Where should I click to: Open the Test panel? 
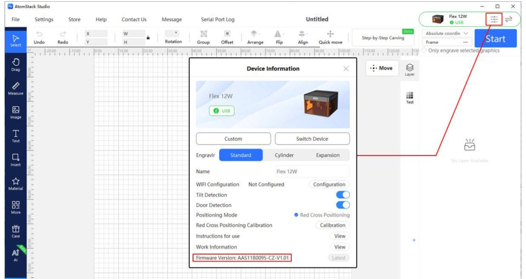(x=409, y=98)
